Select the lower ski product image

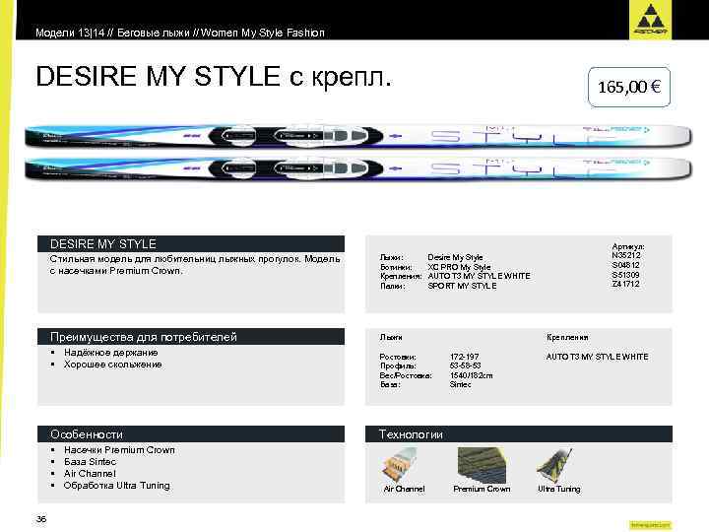[x=357, y=167]
